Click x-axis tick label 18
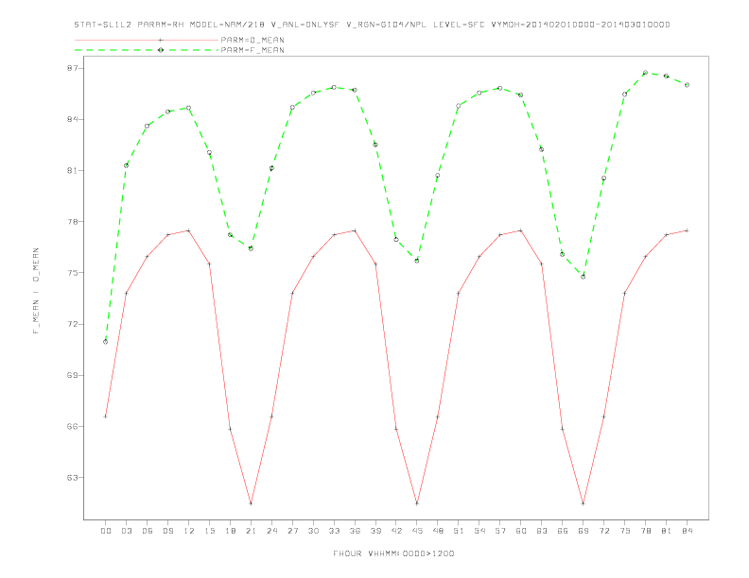749x578 pixels. pos(230,531)
